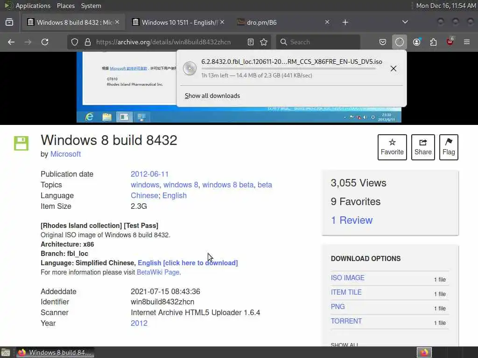Click the Firefox window button in bottom taskbar
Screen dimensions: 478x358
pyautogui.click(x=55, y=352)
